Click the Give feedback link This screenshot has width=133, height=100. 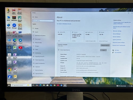pos(118,53)
